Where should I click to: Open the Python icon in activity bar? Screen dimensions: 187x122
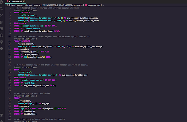pyautogui.click(x=2, y=49)
